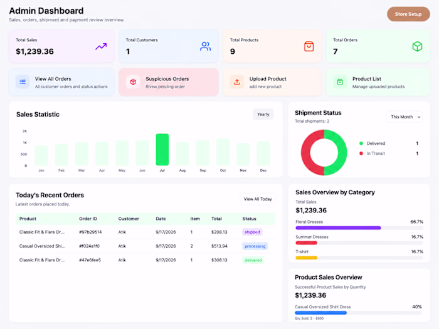Click the red In Transit donut segment
This screenshot has height=329, width=439.
click(306, 152)
